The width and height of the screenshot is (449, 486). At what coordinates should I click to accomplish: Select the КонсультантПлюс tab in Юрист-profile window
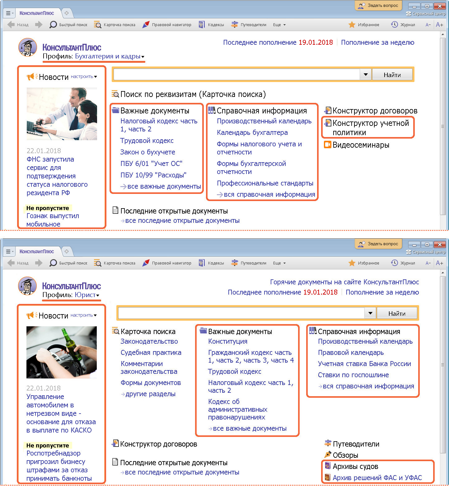click(x=37, y=251)
